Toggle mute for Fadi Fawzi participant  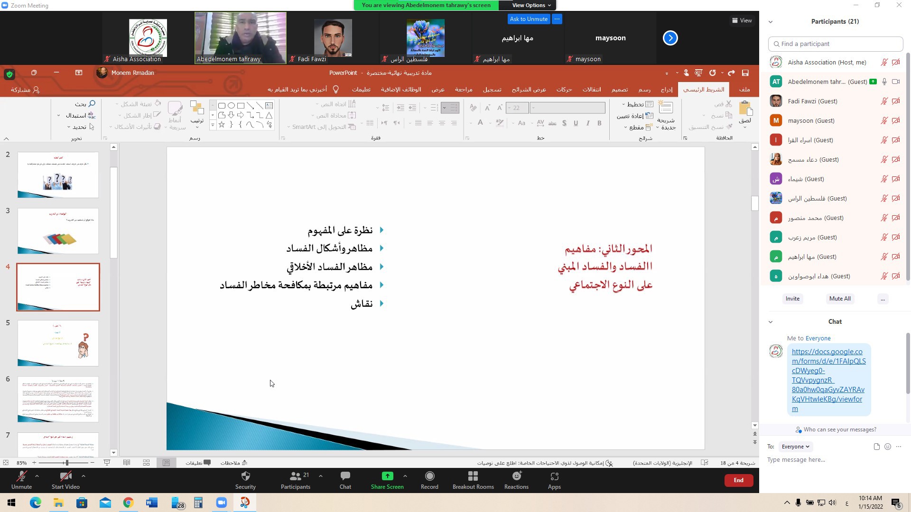point(884,101)
